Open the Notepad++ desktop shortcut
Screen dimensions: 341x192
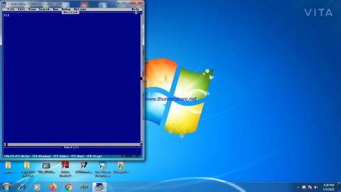121,168
